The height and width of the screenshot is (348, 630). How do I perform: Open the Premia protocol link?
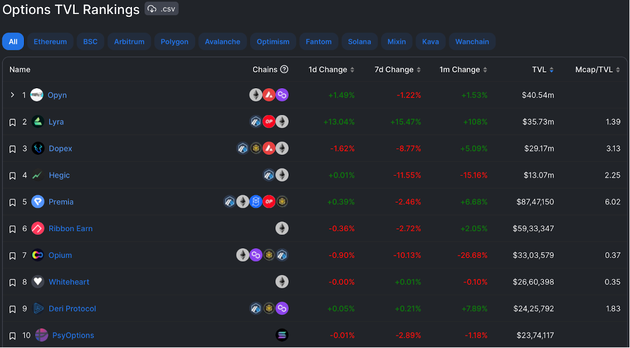pos(61,202)
